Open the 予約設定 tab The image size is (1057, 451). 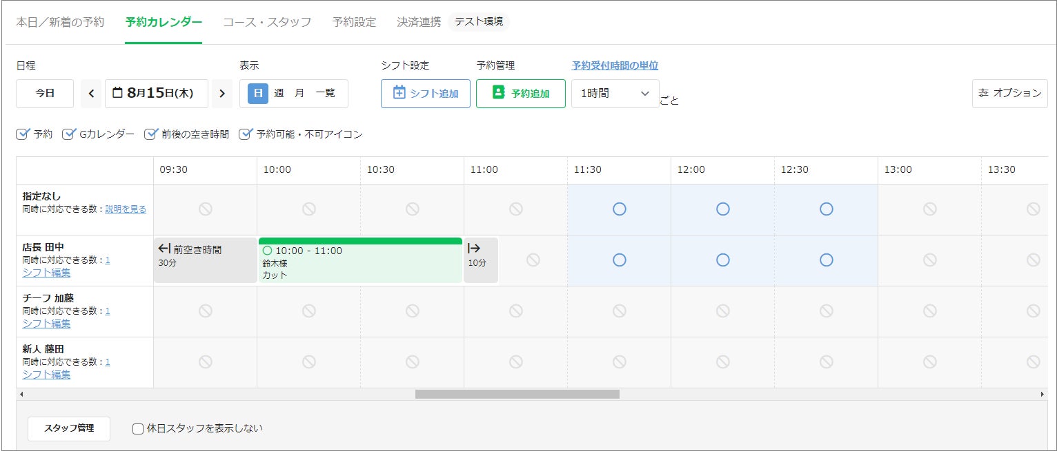pos(354,22)
